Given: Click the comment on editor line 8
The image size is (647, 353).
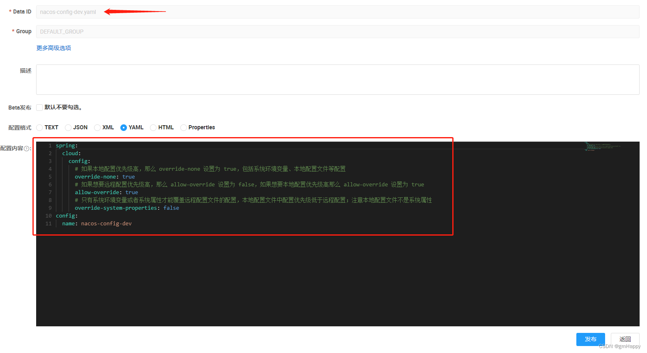Looking at the screenshot, I should tap(253, 200).
